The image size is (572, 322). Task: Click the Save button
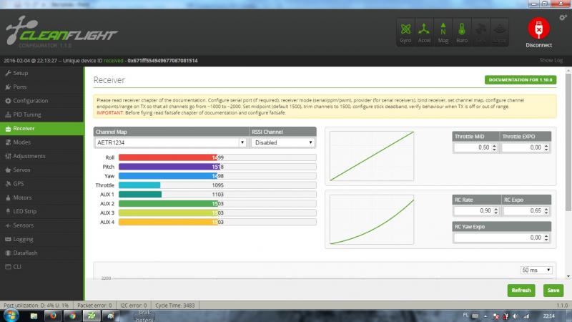point(551,291)
